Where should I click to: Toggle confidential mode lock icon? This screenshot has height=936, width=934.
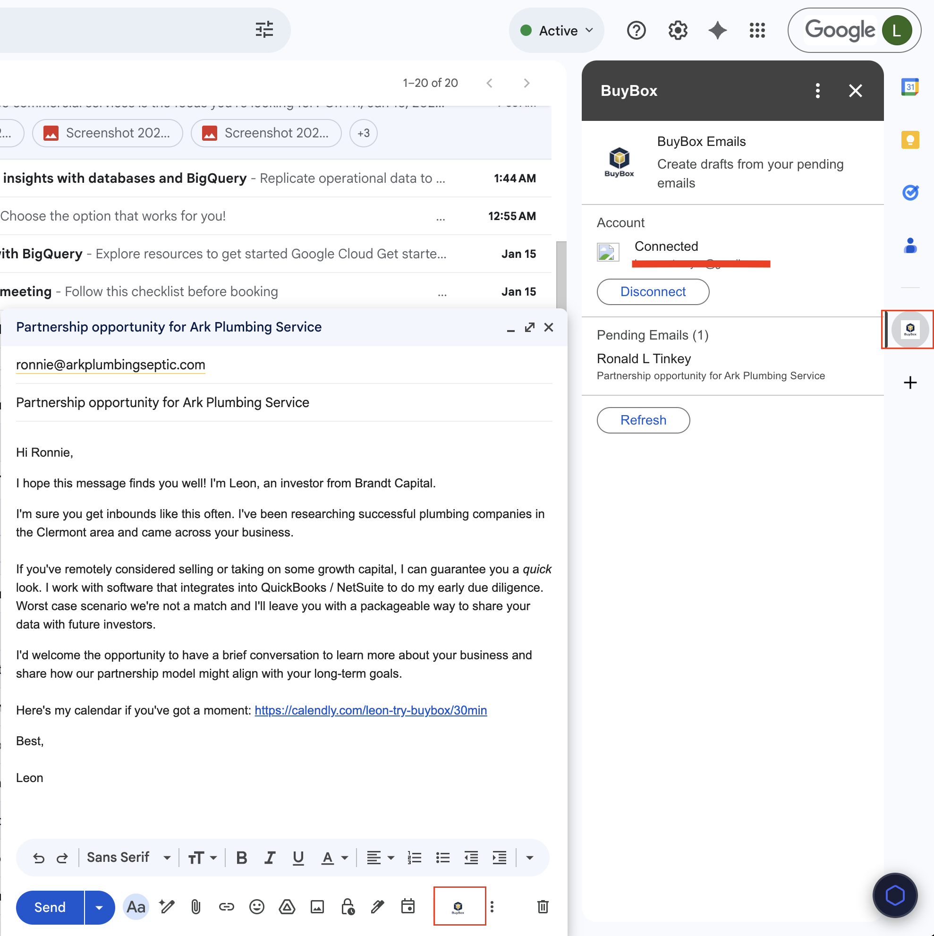348,906
